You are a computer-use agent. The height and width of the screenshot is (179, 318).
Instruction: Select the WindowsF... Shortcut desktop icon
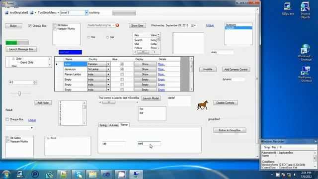(306, 53)
